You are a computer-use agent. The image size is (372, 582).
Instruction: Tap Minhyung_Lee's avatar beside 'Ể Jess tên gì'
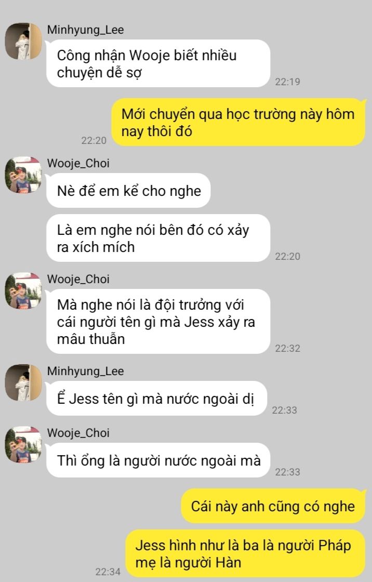coord(23,382)
